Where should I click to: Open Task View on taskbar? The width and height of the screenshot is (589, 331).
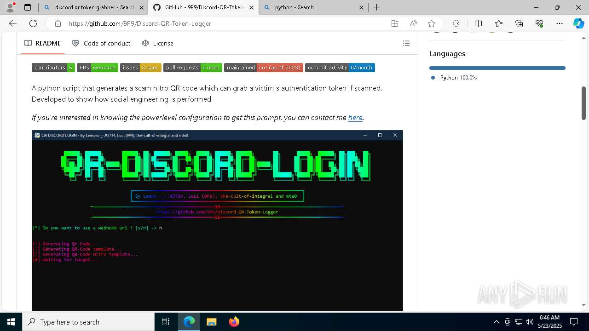[166, 322]
